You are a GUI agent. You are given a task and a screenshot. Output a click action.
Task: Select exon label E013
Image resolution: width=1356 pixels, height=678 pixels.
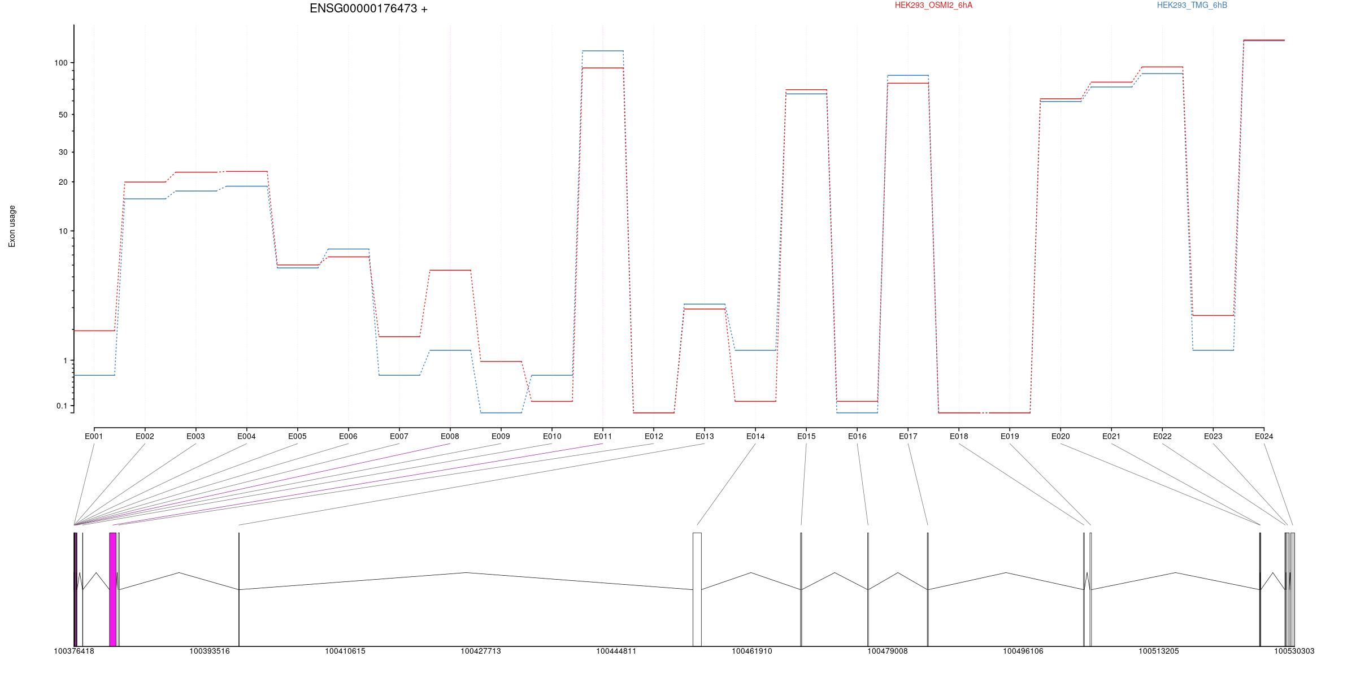(x=705, y=436)
